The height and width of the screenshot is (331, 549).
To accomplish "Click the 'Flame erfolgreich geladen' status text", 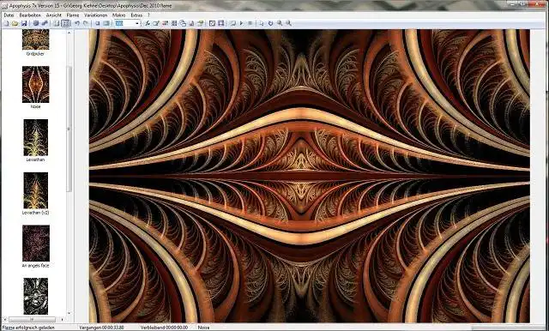I will click(28, 328).
